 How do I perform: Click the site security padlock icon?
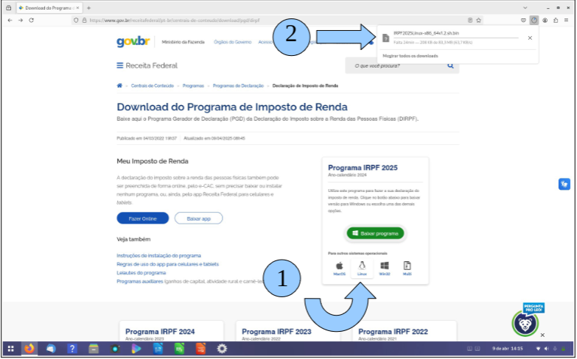(x=84, y=20)
